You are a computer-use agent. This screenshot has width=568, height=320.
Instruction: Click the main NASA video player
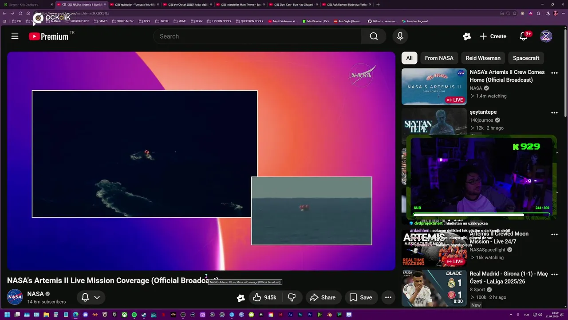click(201, 161)
